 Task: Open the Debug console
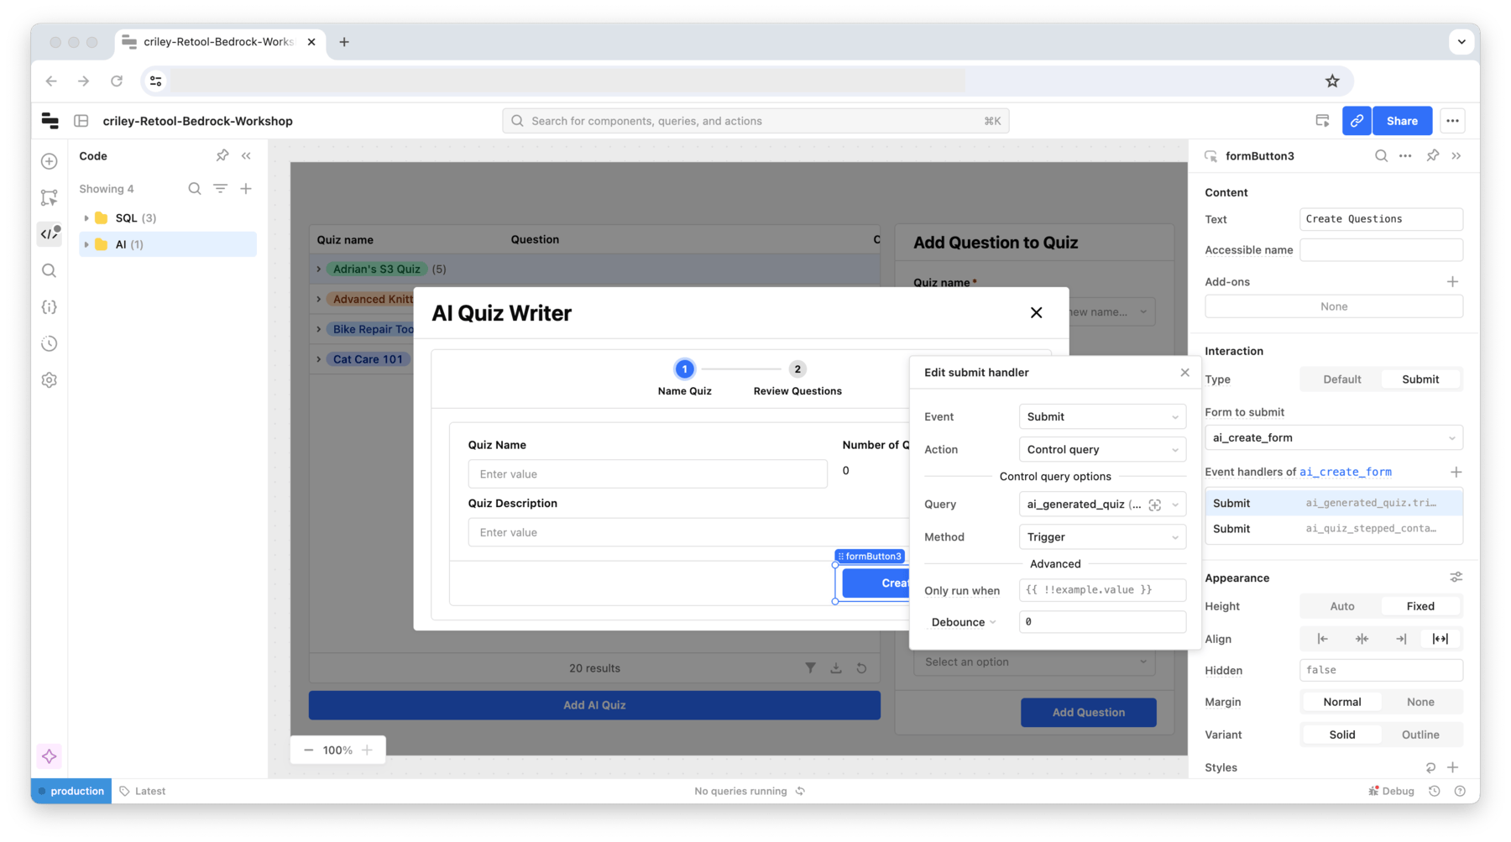pos(1391,791)
